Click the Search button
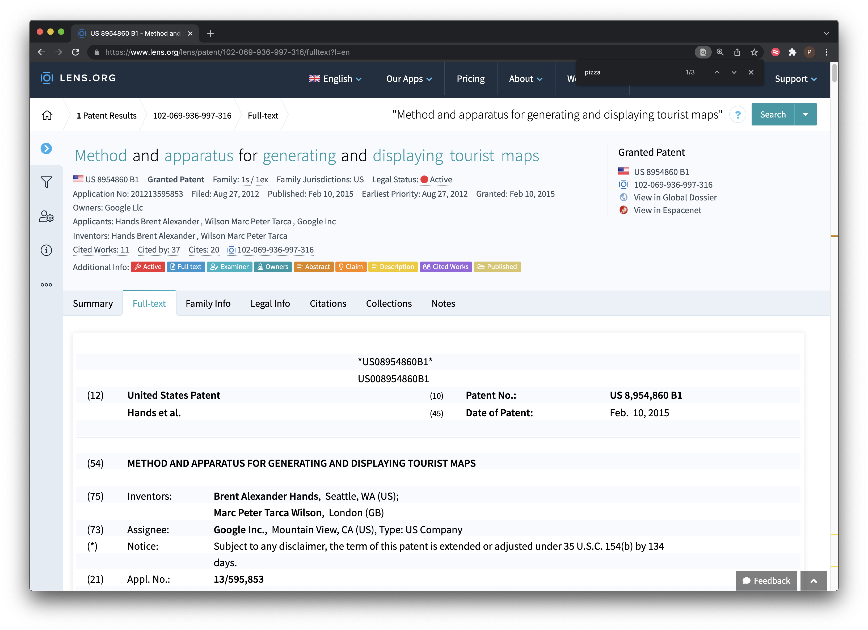Image resolution: width=868 pixels, height=630 pixels. [x=773, y=115]
